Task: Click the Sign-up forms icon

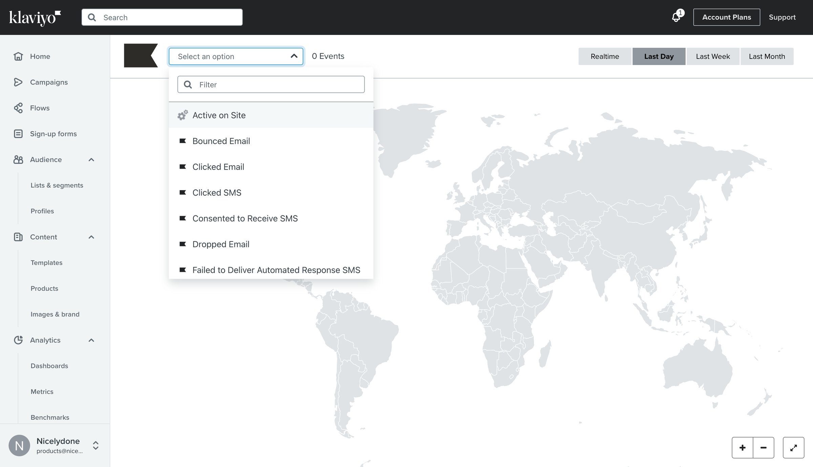Action: pos(18,133)
